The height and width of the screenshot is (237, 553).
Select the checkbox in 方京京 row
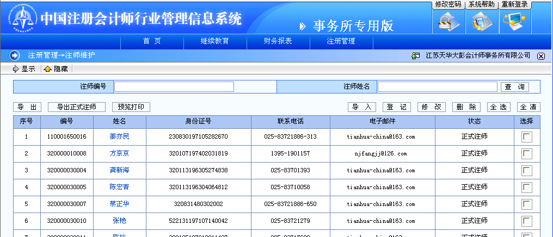point(526,154)
